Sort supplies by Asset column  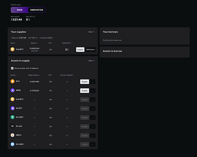tap(13, 43)
